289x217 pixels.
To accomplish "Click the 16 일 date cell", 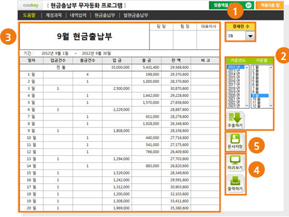I will click(x=31, y=180).
